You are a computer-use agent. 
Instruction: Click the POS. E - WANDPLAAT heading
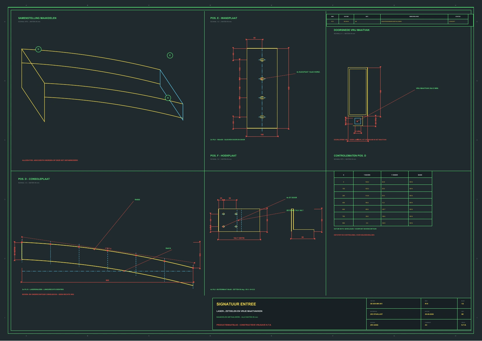coord(224,18)
